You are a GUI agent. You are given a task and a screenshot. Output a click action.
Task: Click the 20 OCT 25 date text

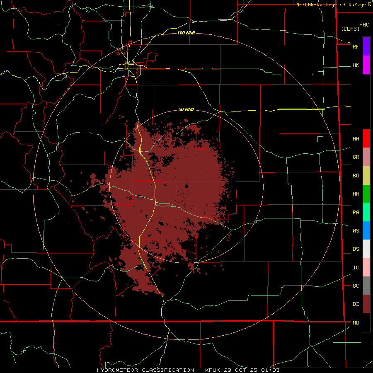pyautogui.click(x=241, y=370)
